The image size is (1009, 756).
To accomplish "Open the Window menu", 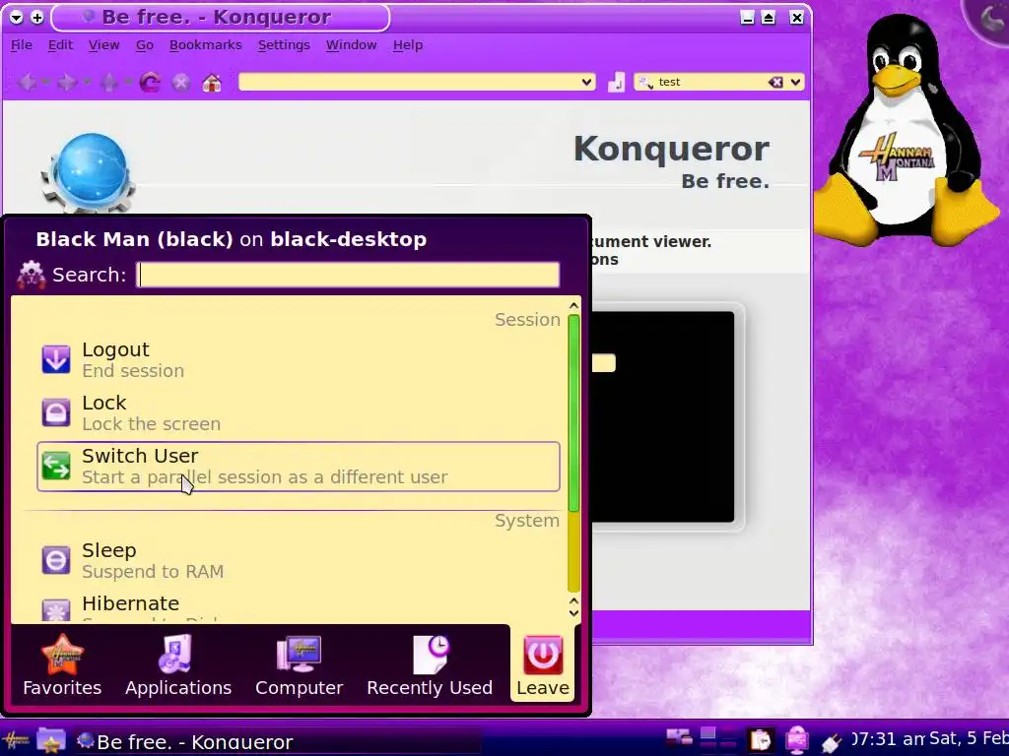I will click(352, 45).
